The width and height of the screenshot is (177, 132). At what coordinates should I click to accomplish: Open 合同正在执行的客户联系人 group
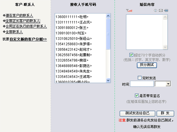pos(26,26)
